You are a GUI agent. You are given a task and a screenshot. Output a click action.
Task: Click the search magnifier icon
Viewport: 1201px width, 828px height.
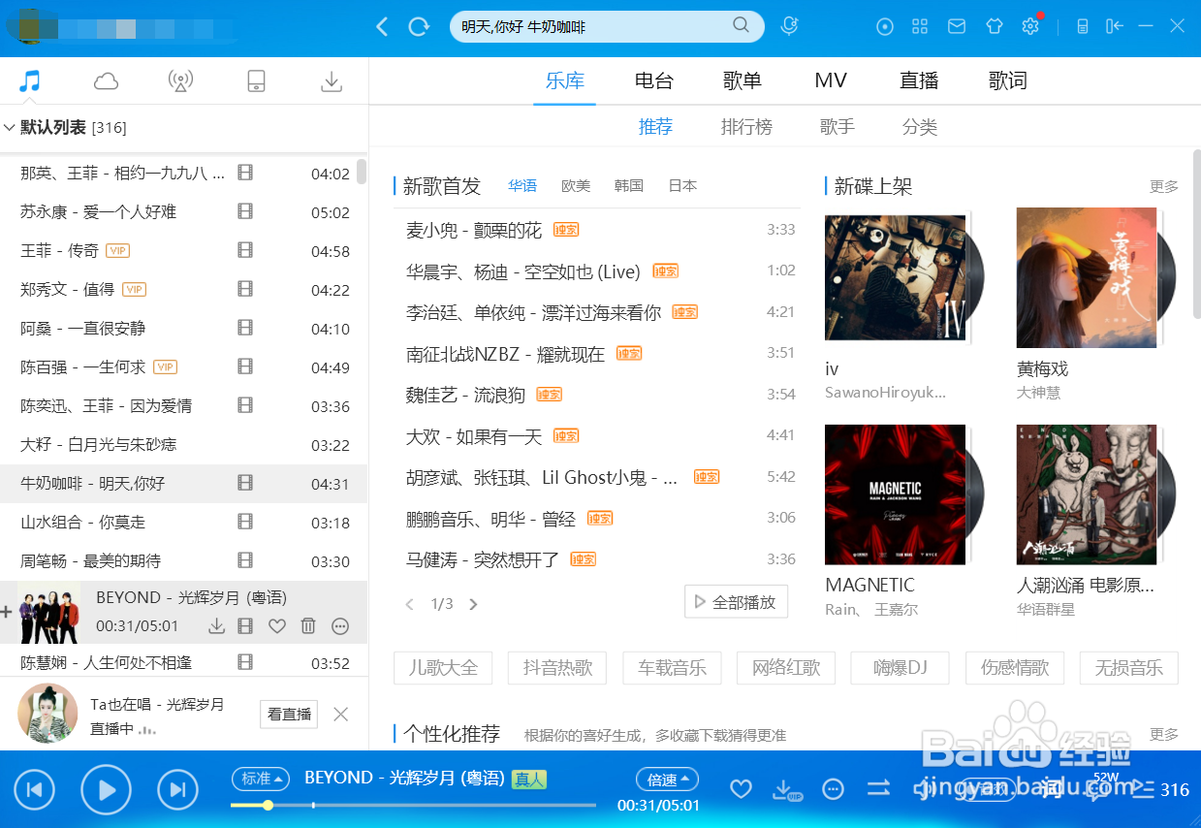click(741, 26)
